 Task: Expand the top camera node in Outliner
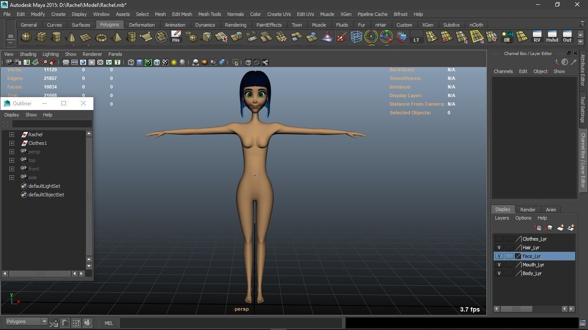[12, 160]
